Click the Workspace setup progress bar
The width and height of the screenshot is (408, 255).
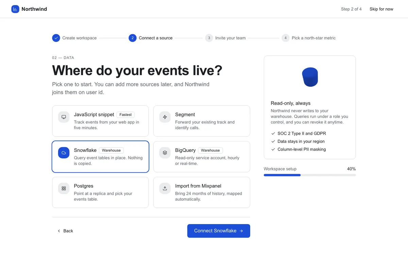coord(310,175)
